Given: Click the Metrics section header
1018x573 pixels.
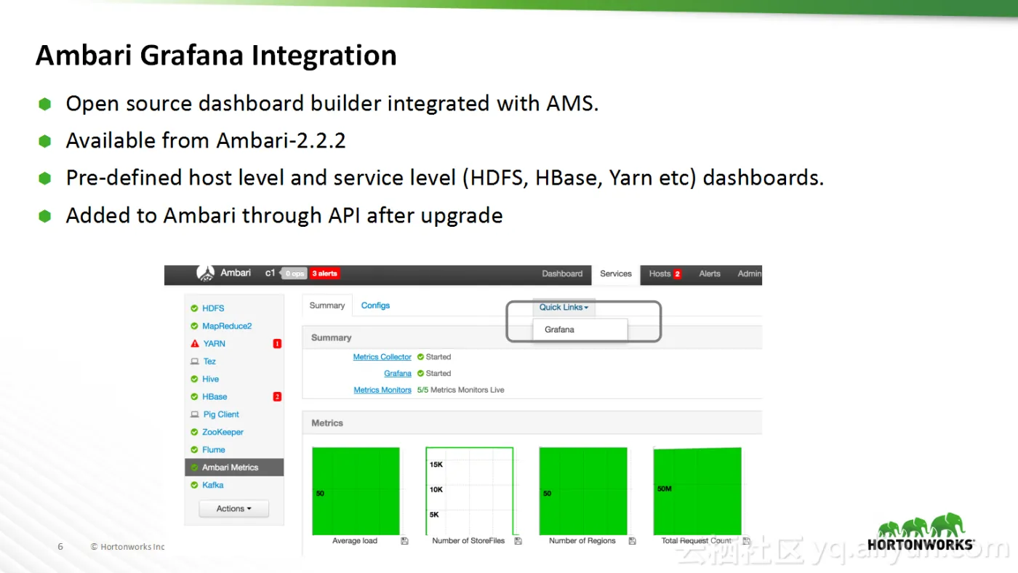Looking at the screenshot, I should [x=532, y=423].
